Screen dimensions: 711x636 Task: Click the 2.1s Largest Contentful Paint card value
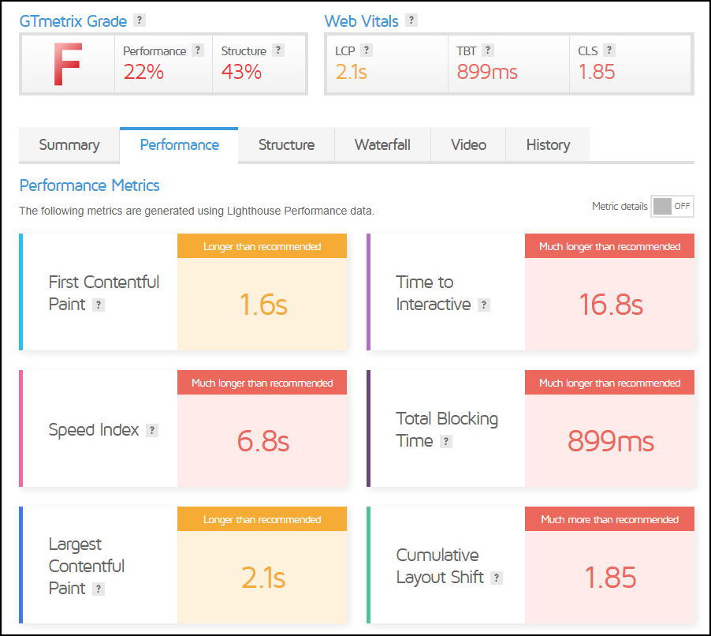tap(263, 578)
